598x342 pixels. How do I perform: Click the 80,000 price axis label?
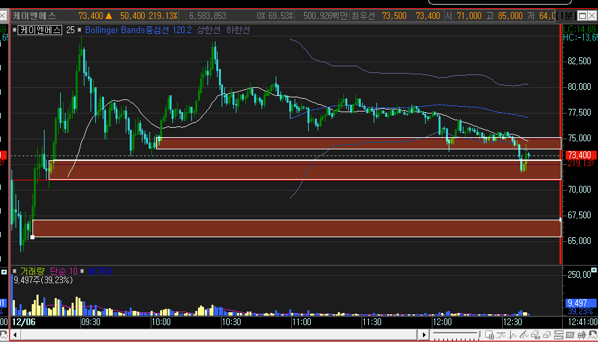click(x=579, y=87)
